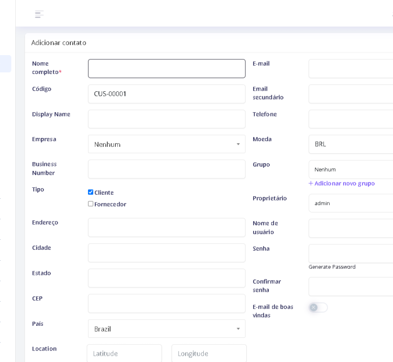Expand the País dropdown showing Brazil
393x362 pixels.
click(167, 329)
